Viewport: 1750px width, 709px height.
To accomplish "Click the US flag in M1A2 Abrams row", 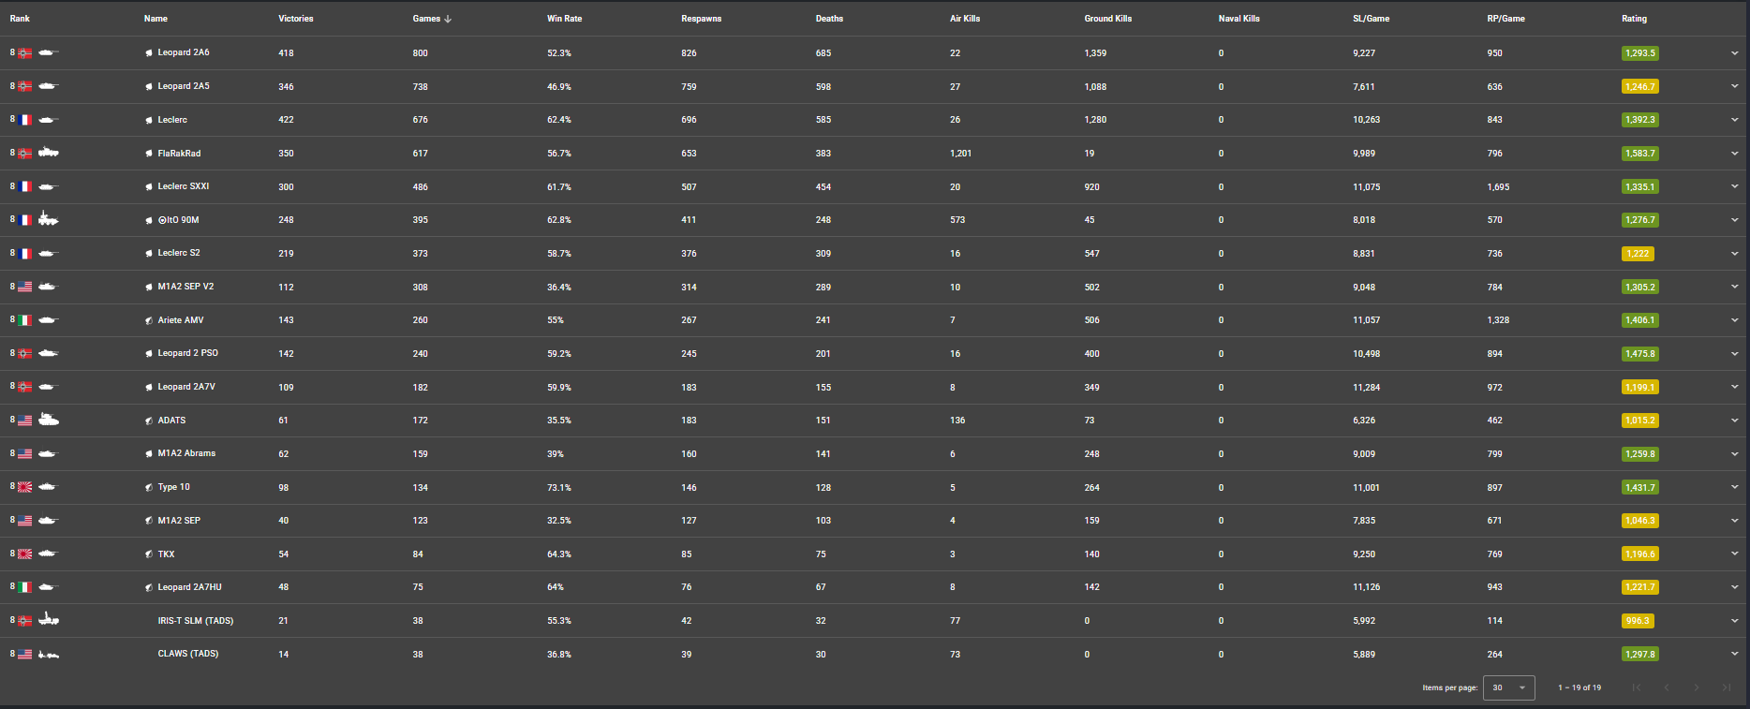I will coord(25,453).
